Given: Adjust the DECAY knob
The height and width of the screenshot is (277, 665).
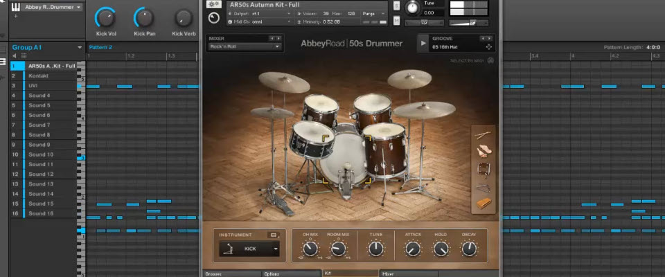Looking at the screenshot, I should pos(469,249).
